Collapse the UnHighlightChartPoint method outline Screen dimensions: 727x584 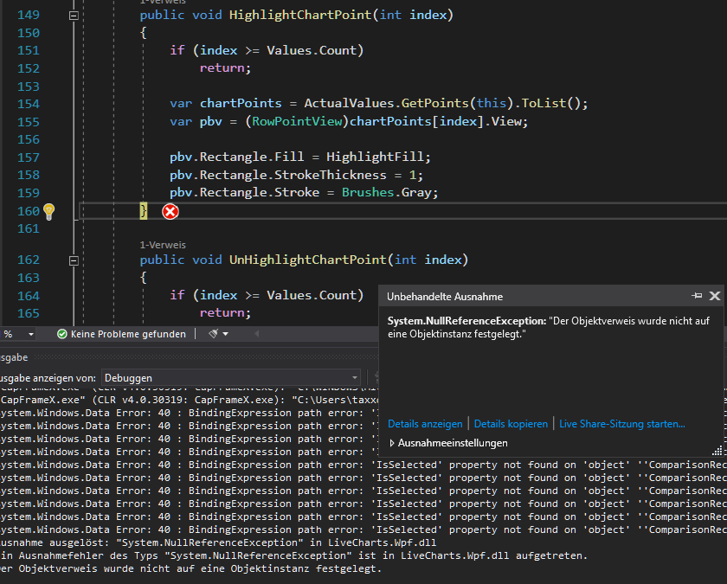pyautogui.click(x=74, y=260)
